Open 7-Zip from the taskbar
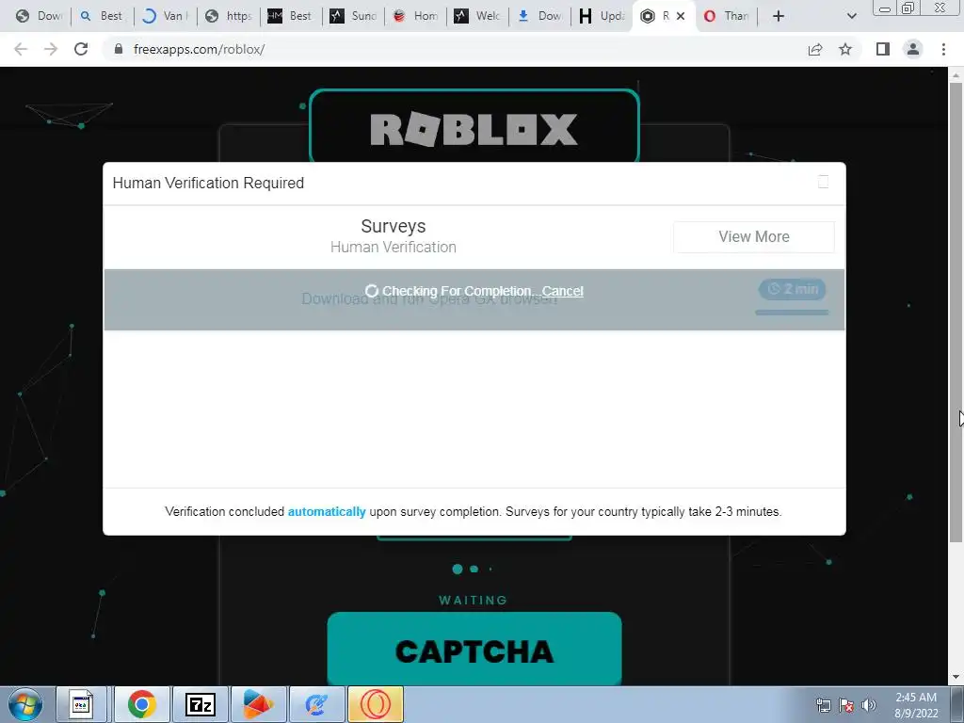The image size is (964, 723). click(201, 704)
